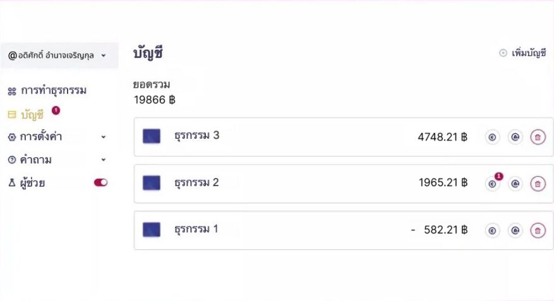Click the currency icon for ธุรกรรม 3
The height and width of the screenshot is (301, 554).
(492, 137)
